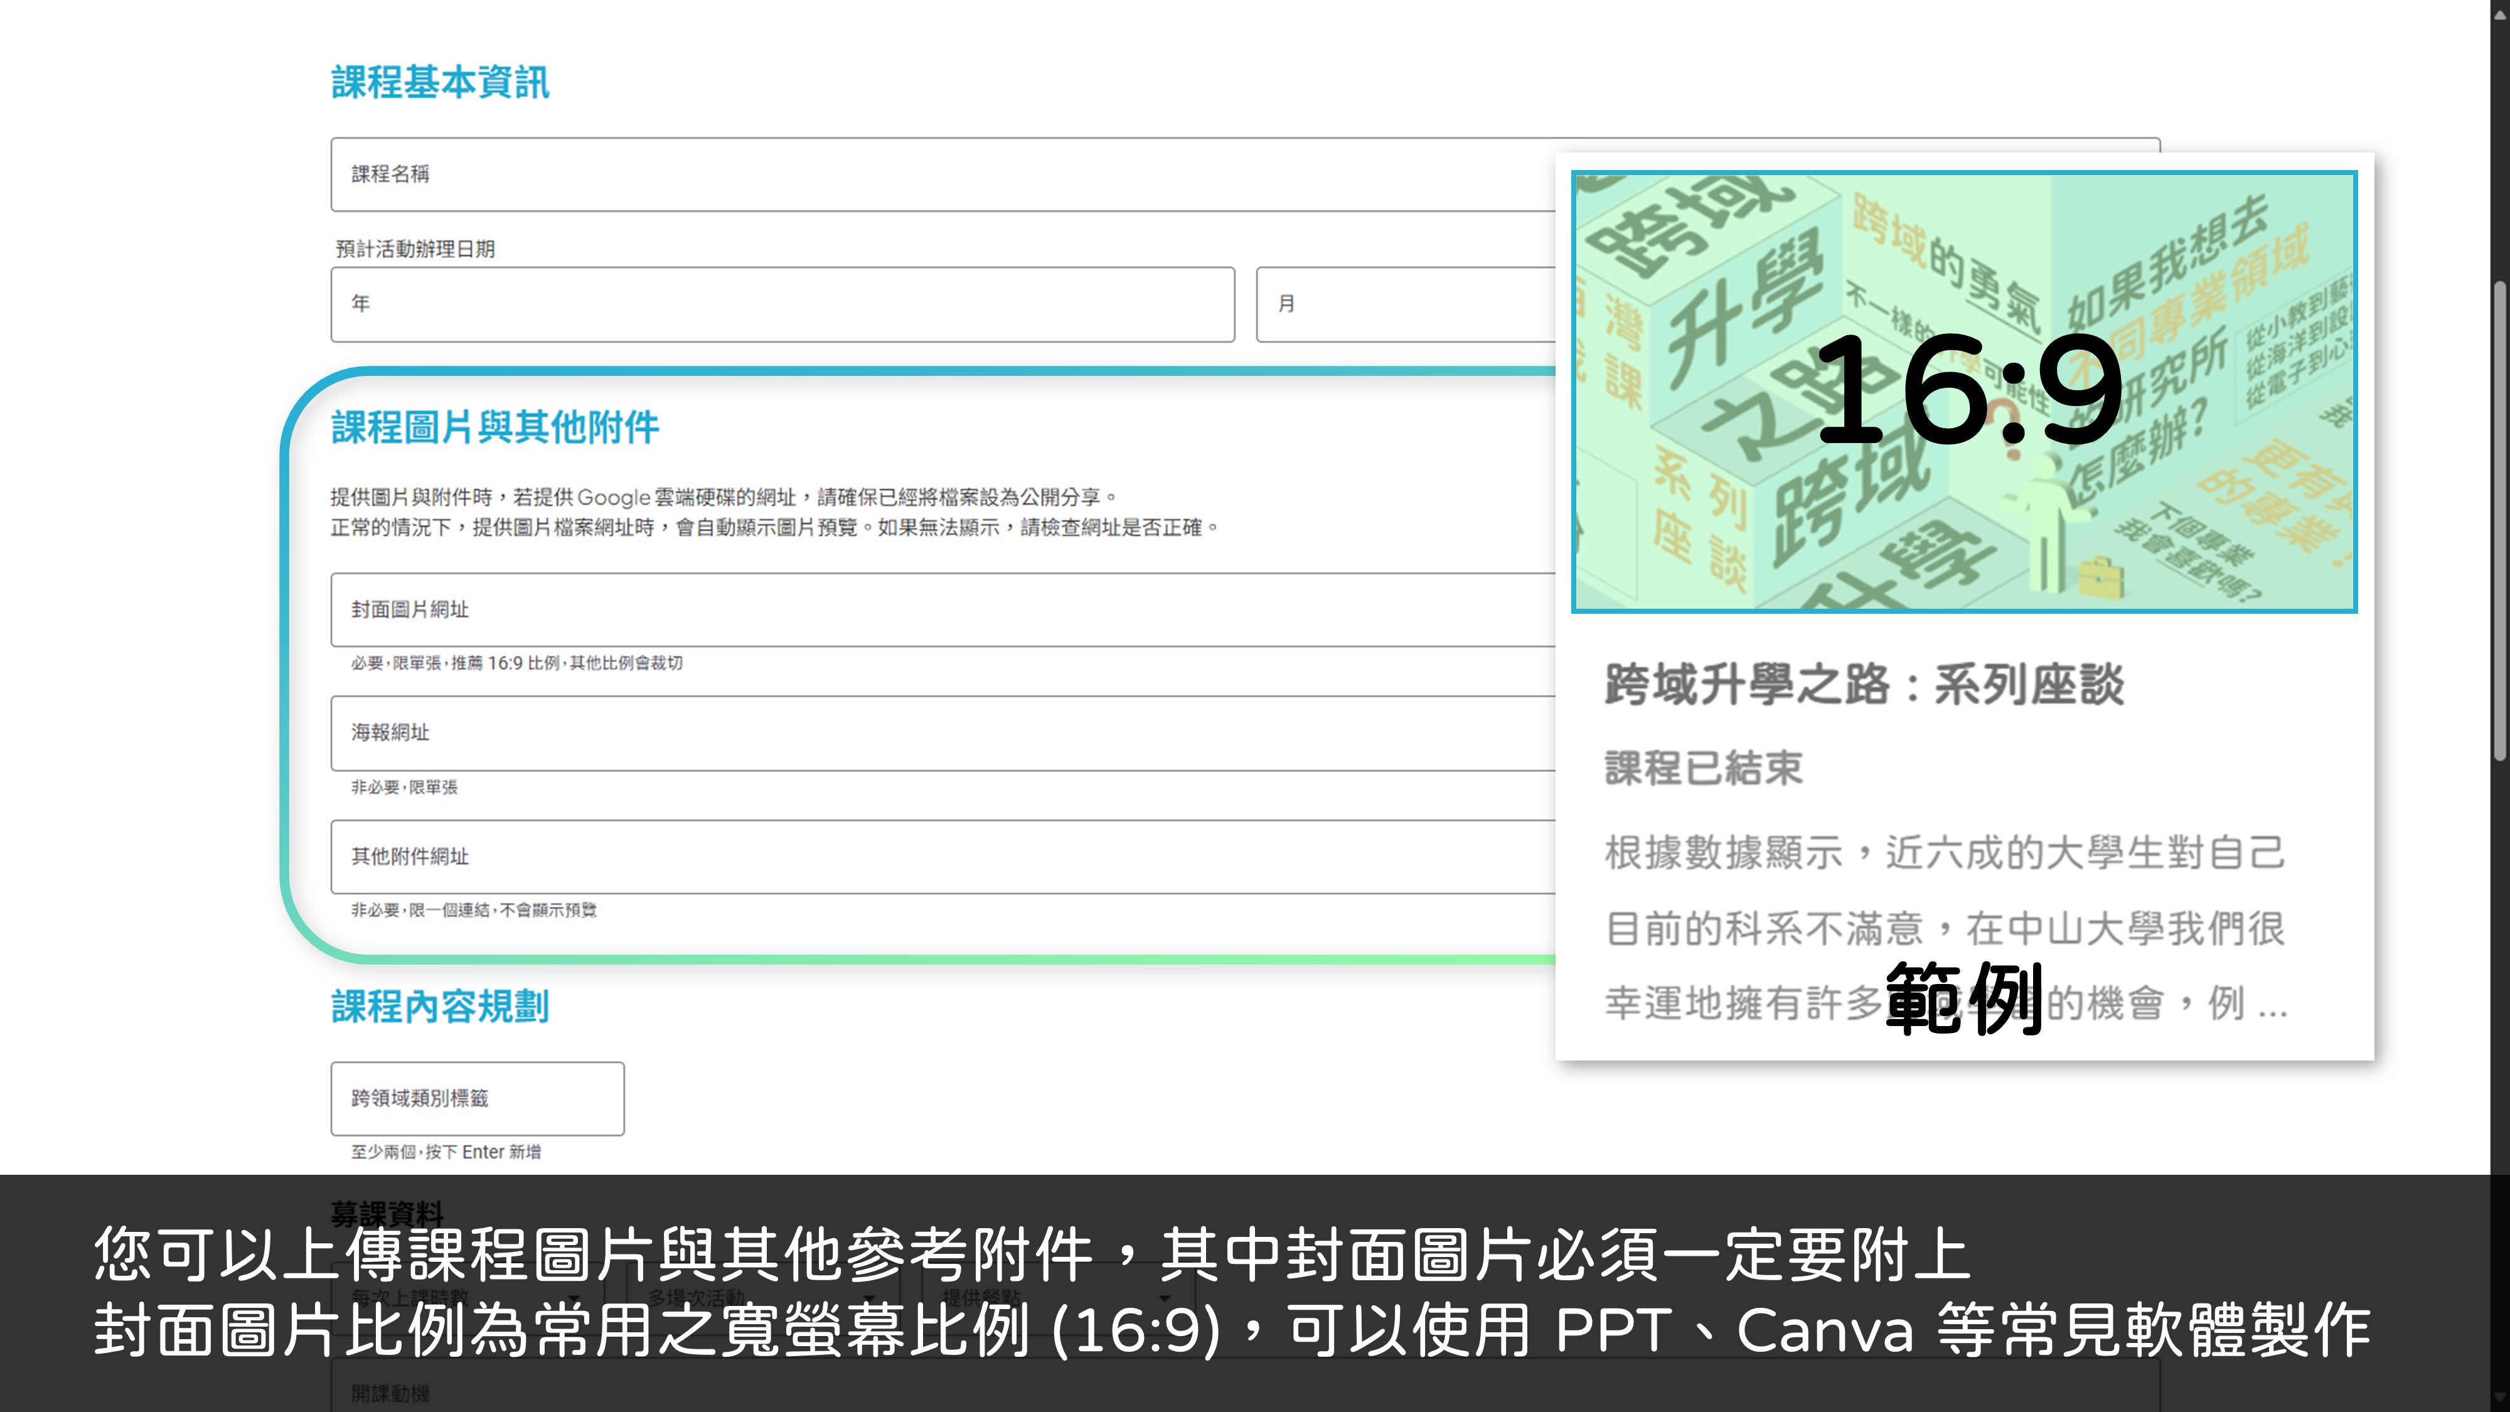Focus the 年 date input field
The image size is (2510, 1412).
[x=782, y=304]
